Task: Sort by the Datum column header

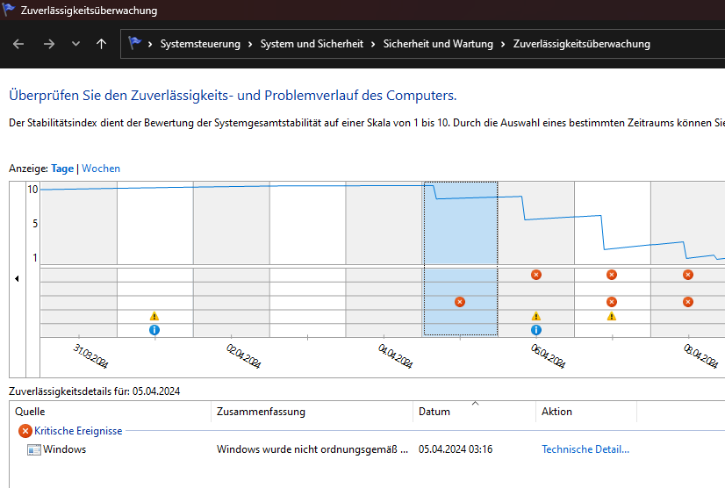Action: [x=474, y=412]
